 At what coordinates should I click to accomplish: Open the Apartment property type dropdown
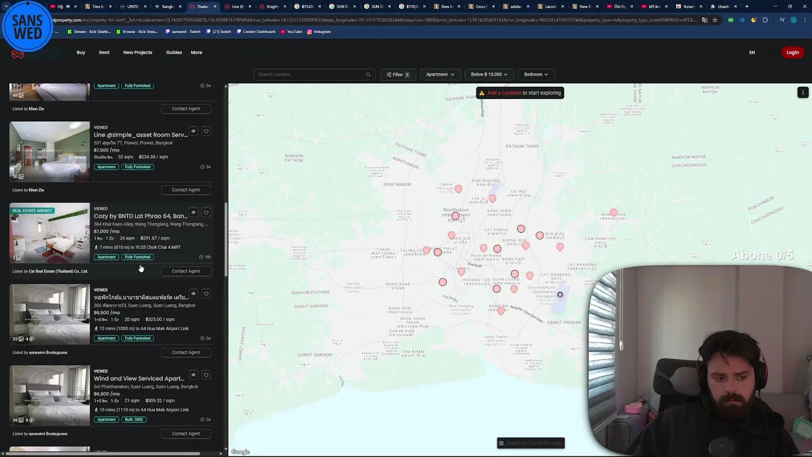(x=440, y=74)
